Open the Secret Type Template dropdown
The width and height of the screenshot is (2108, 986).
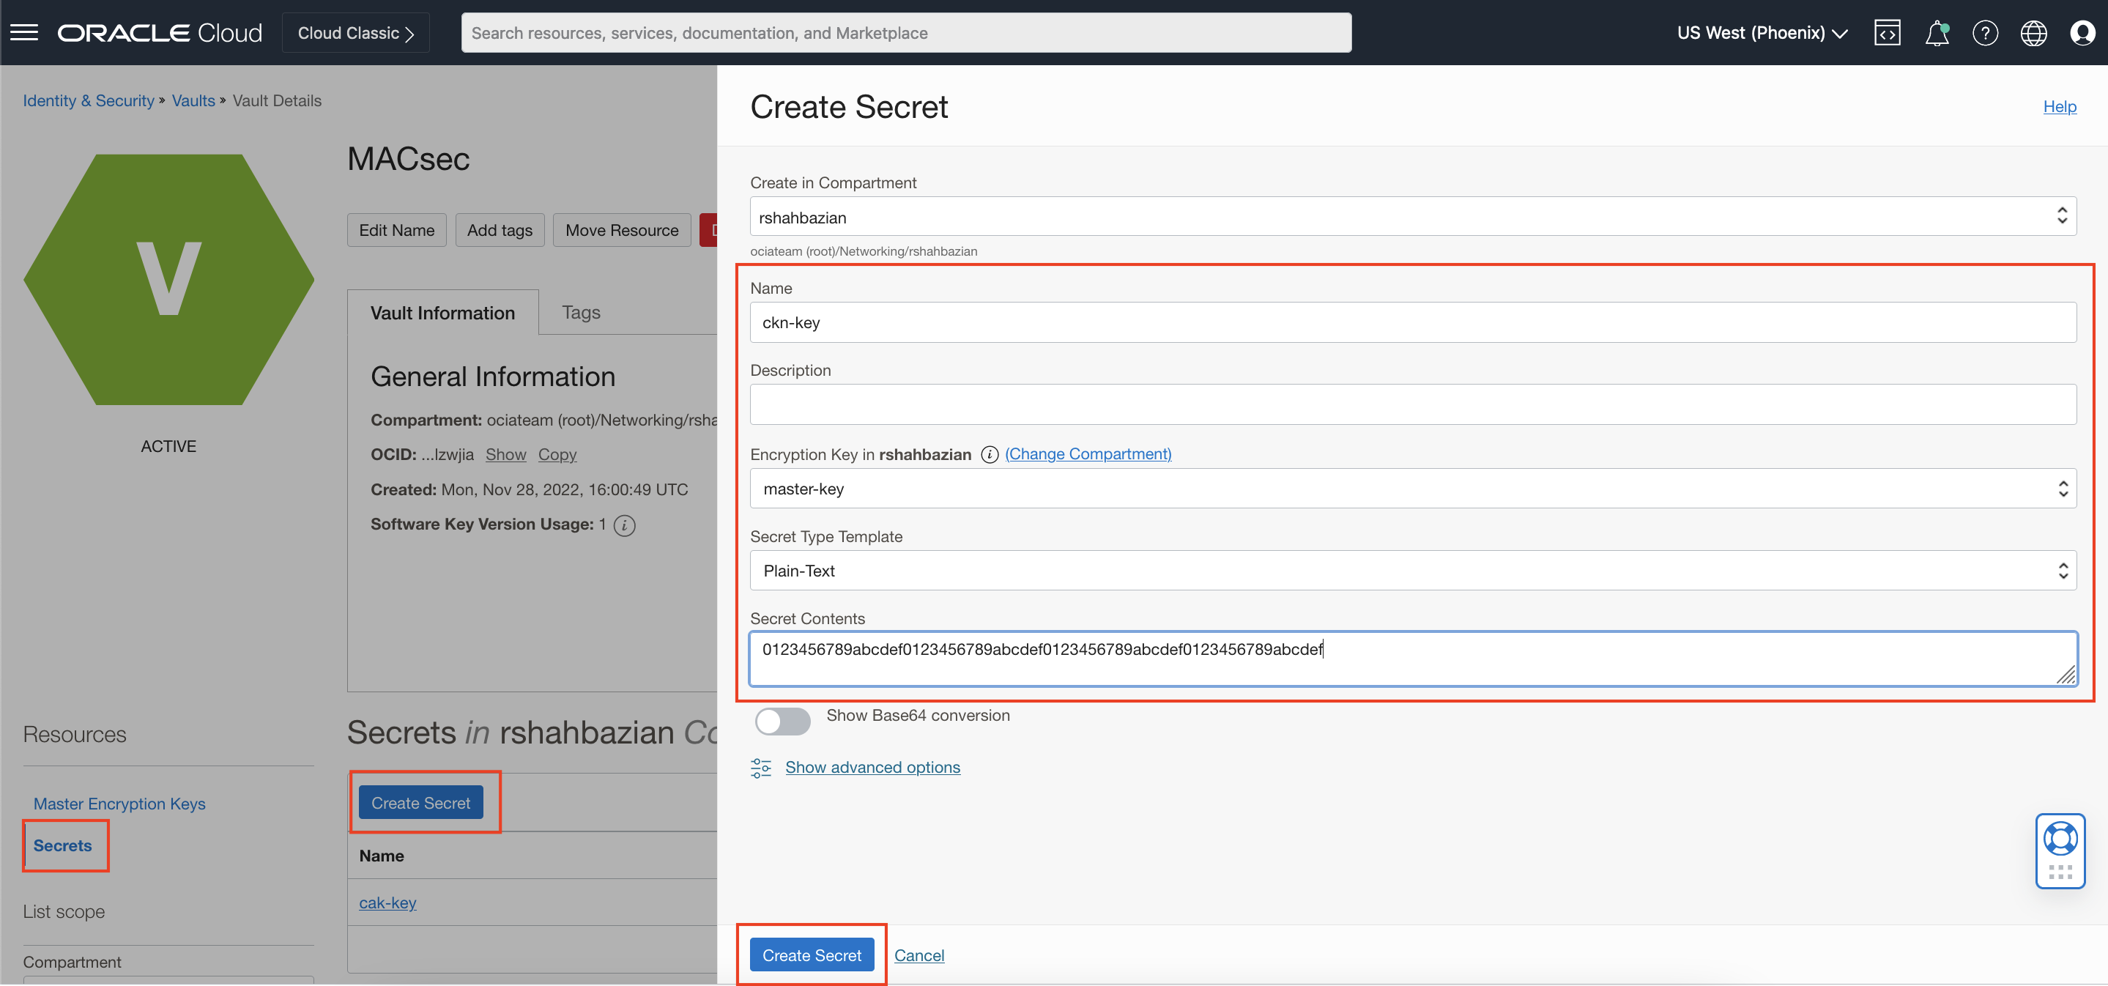[1412, 571]
